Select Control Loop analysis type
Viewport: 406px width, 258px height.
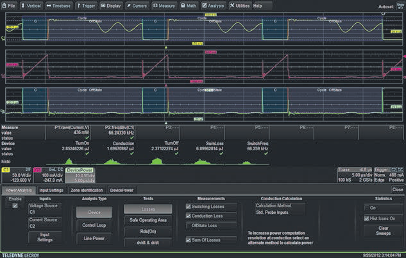94,225
